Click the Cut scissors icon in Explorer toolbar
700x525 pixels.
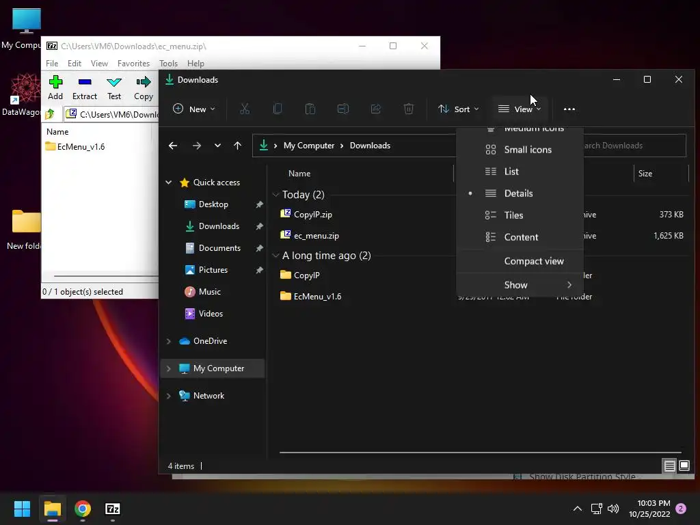coord(245,109)
